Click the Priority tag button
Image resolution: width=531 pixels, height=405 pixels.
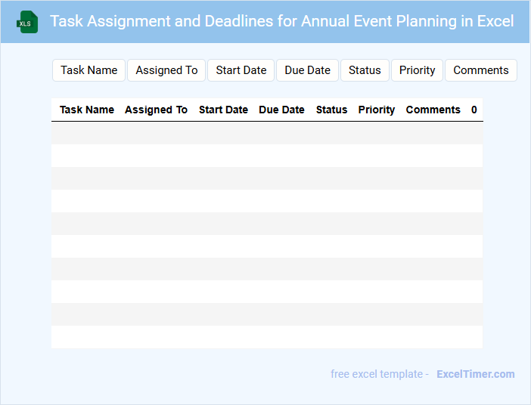pyautogui.click(x=418, y=70)
